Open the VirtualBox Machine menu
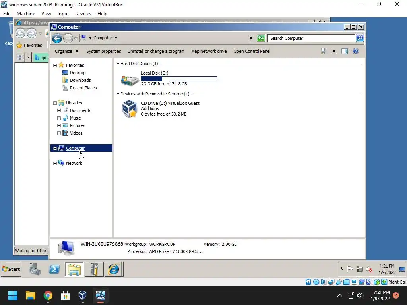This screenshot has width=407, height=305. [26, 14]
